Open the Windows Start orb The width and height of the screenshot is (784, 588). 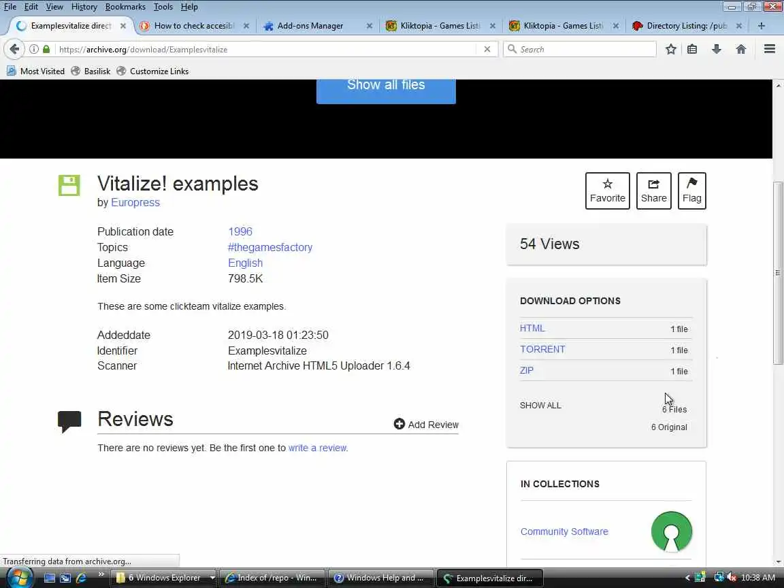20,578
